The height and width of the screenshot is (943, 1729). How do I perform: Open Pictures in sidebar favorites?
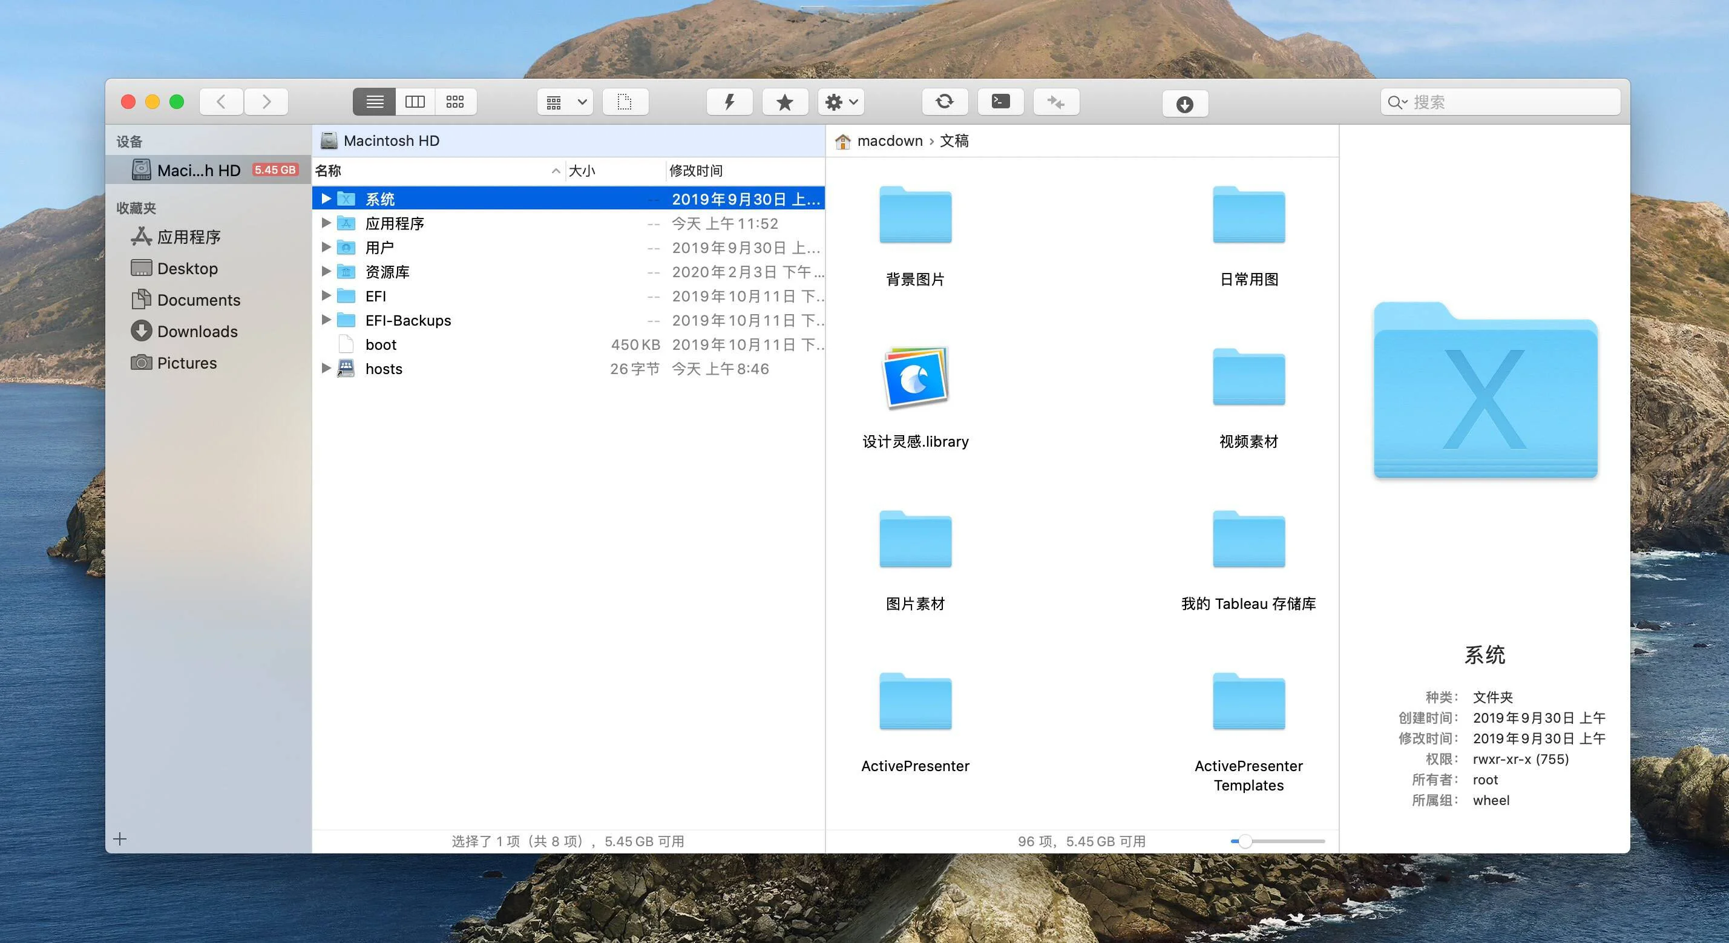pos(174,363)
